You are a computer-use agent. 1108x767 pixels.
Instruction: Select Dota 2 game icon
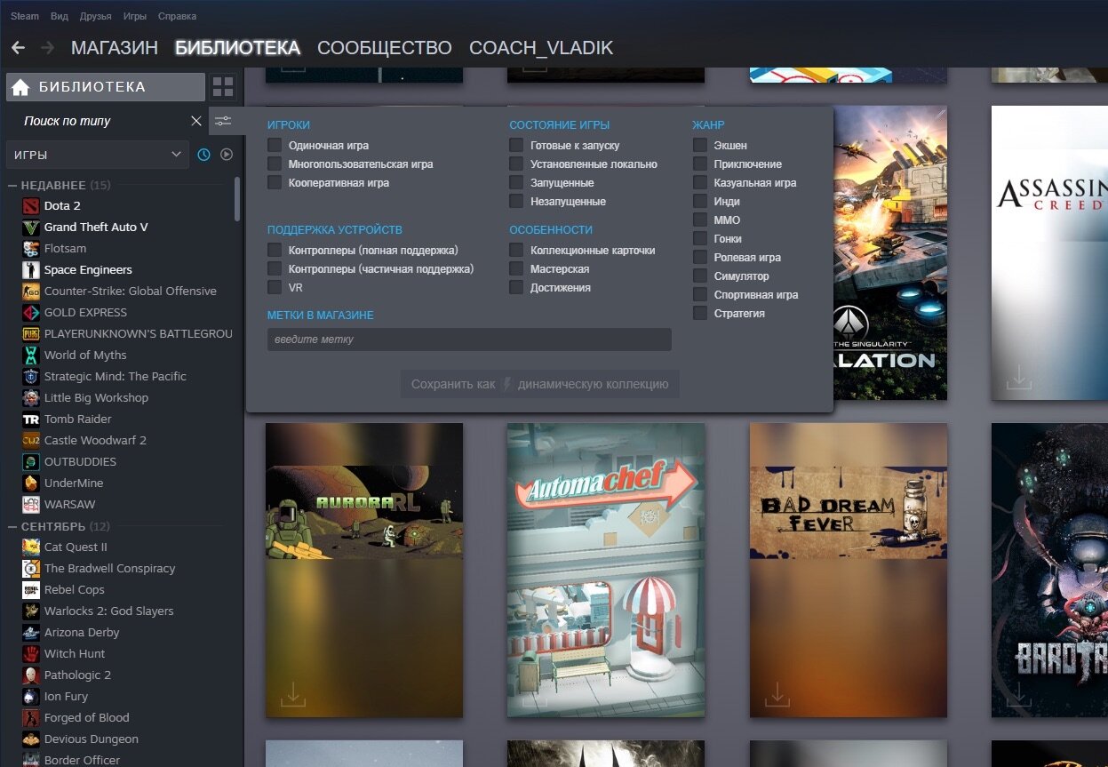click(31, 205)
